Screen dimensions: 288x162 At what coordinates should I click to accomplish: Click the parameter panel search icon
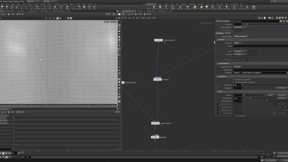[x=287, y=21]
